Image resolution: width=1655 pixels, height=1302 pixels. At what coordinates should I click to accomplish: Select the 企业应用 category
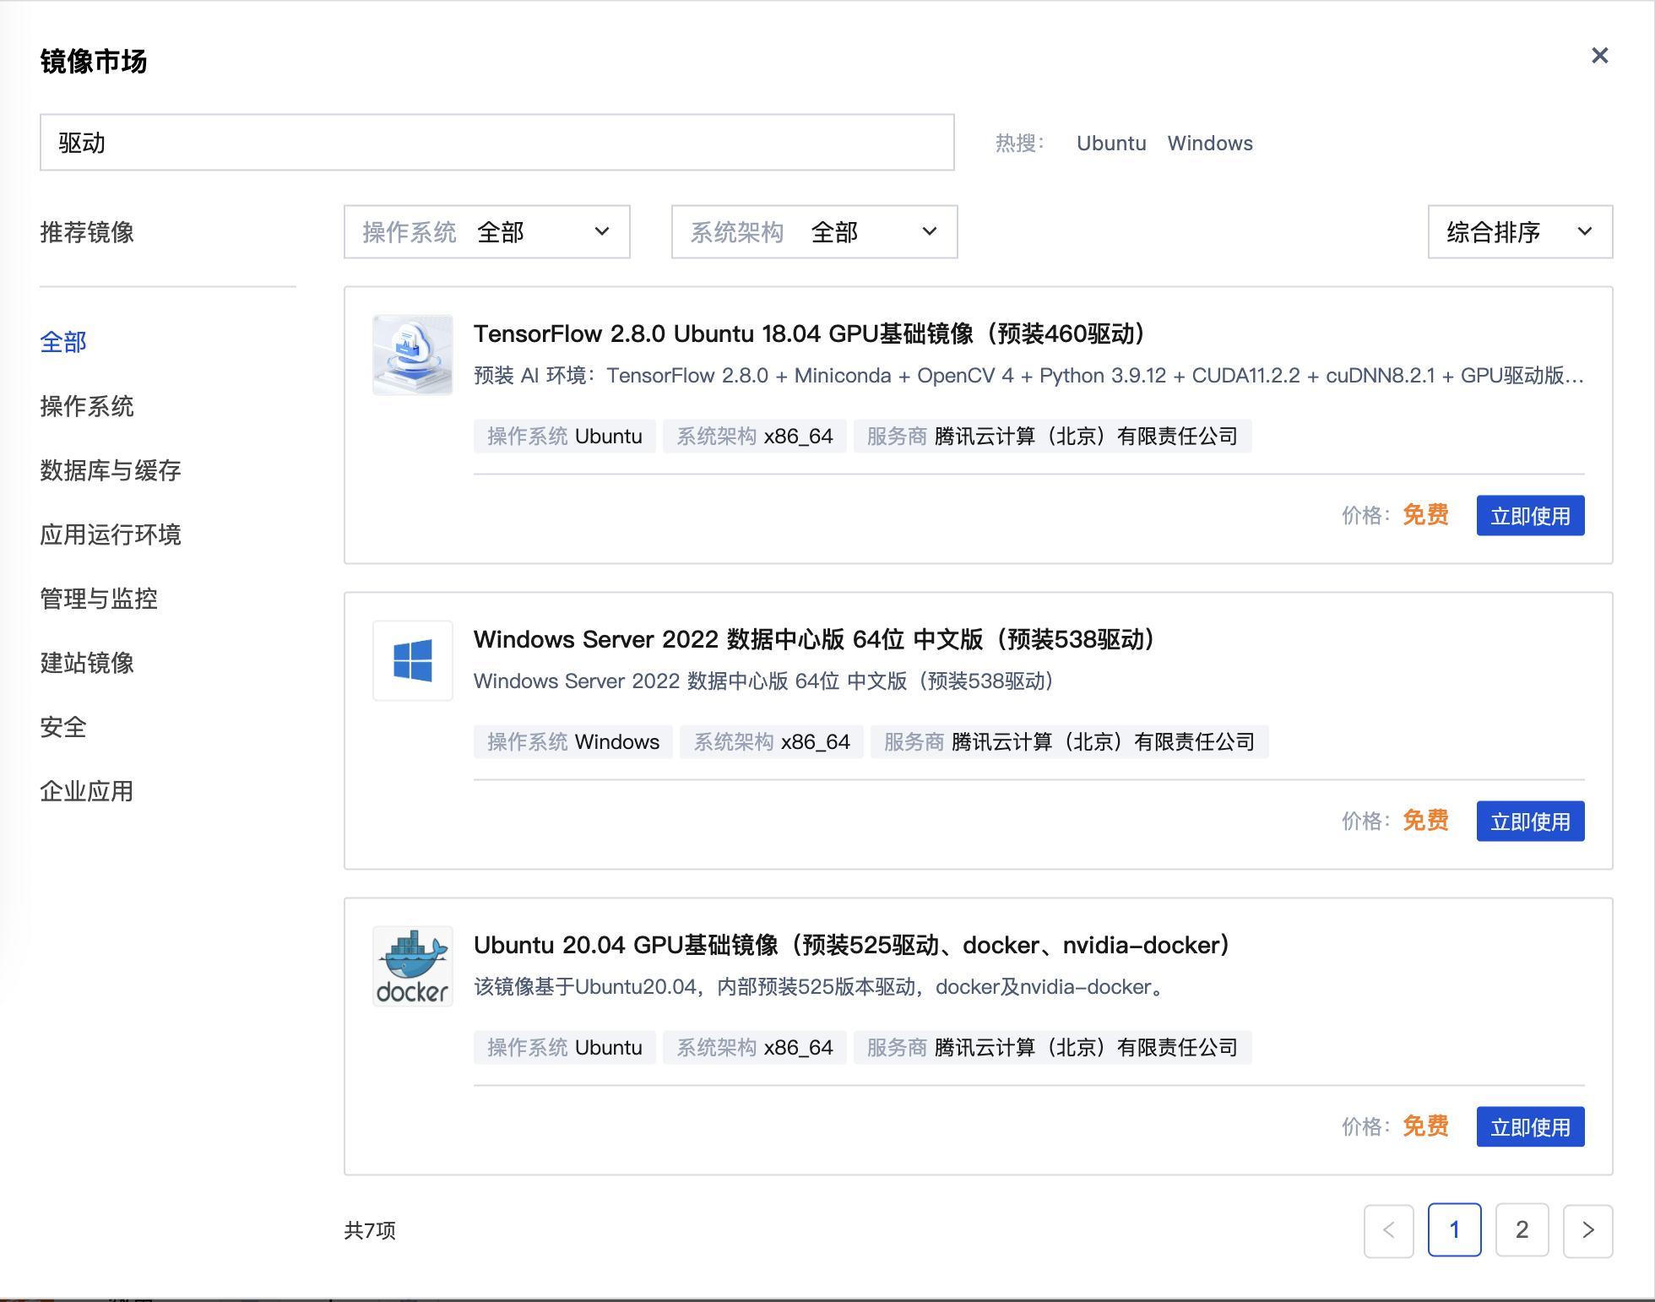pyautogui.click(x=87, y=791)
